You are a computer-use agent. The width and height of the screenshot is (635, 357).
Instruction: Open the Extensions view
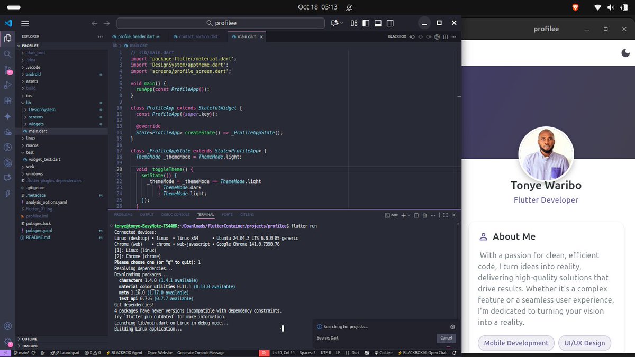pyautogui.click(x=7, y=101)
